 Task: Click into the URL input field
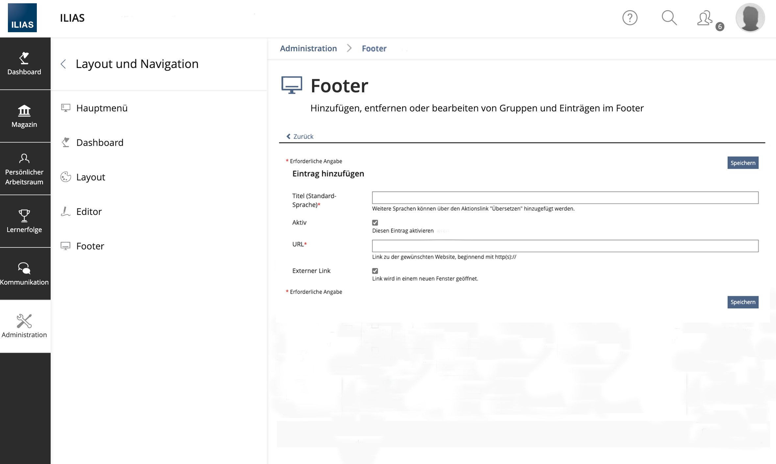pyautogui.click(x=565, y=246)
